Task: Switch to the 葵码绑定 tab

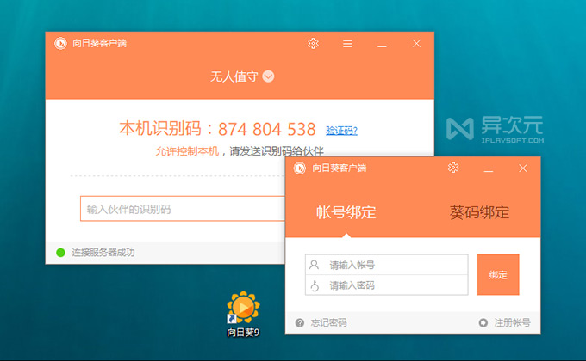Action: click(x=479, y=212)
